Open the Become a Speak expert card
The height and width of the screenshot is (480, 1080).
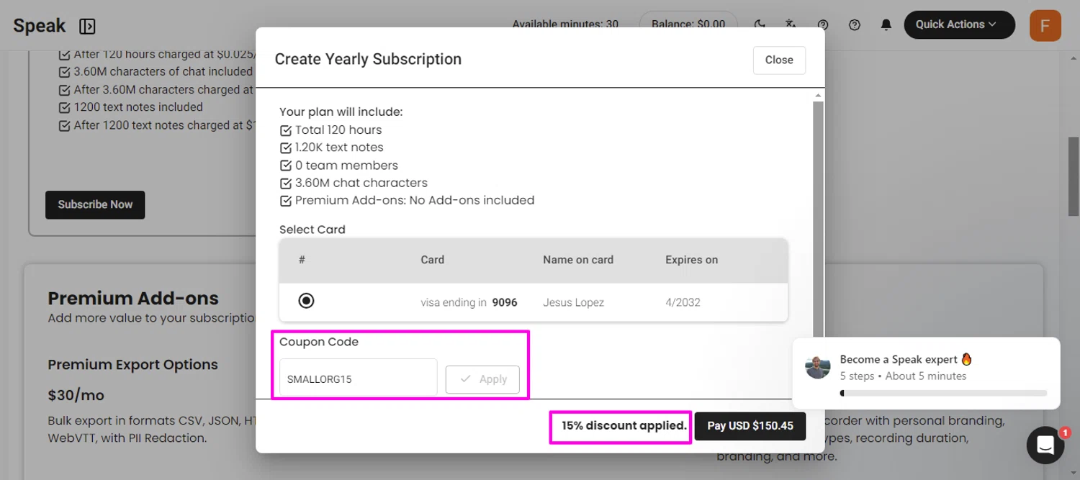coord(926,373)
